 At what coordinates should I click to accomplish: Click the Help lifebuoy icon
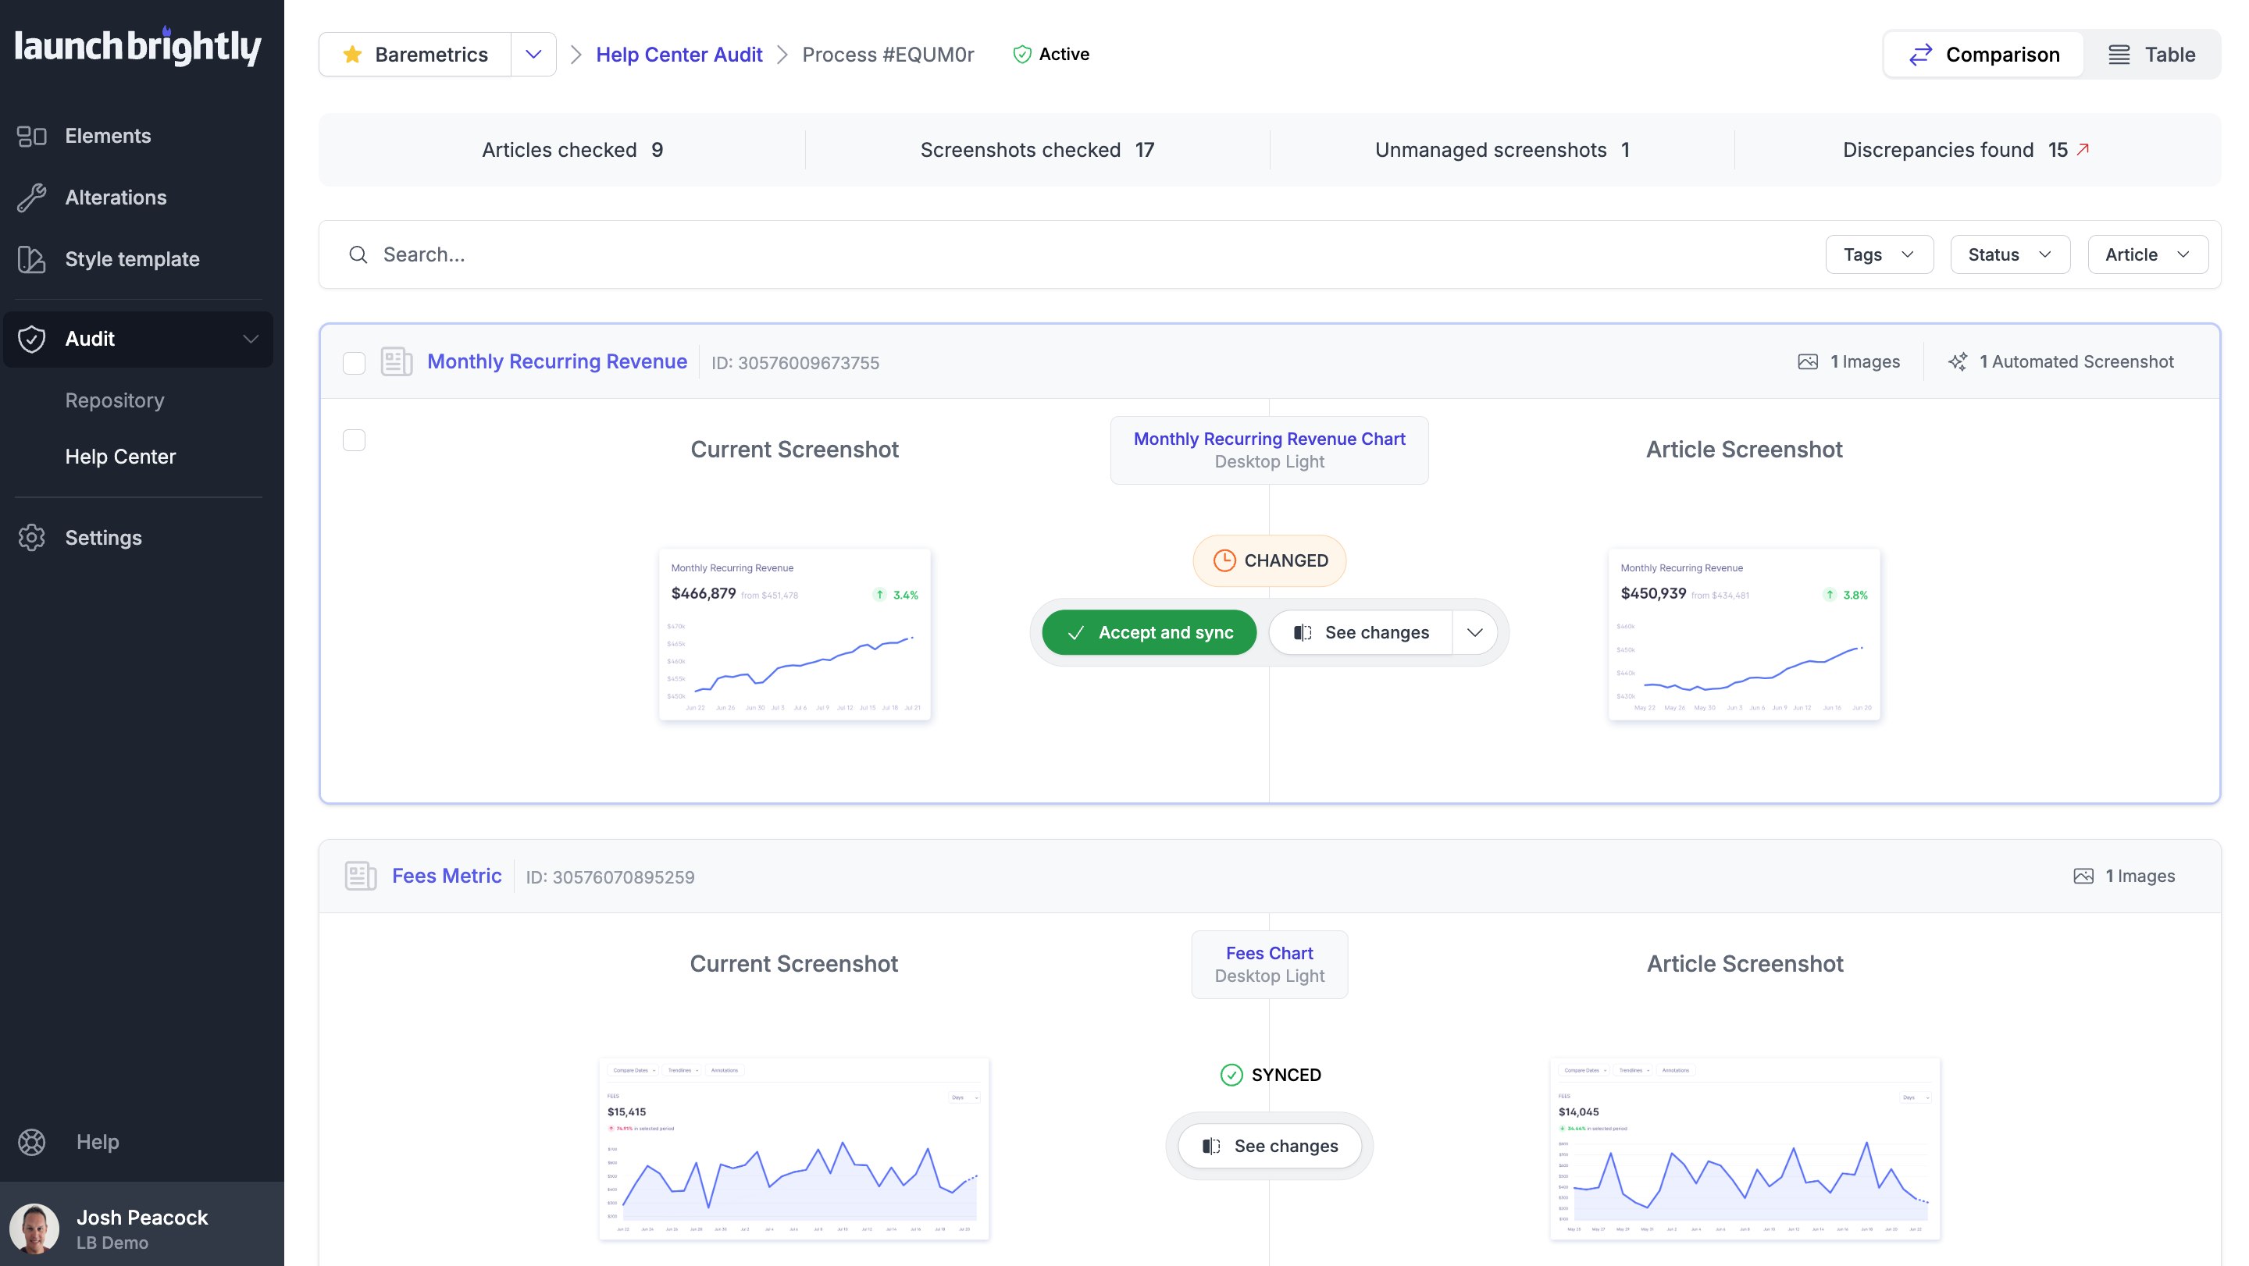coord(31,1141)
